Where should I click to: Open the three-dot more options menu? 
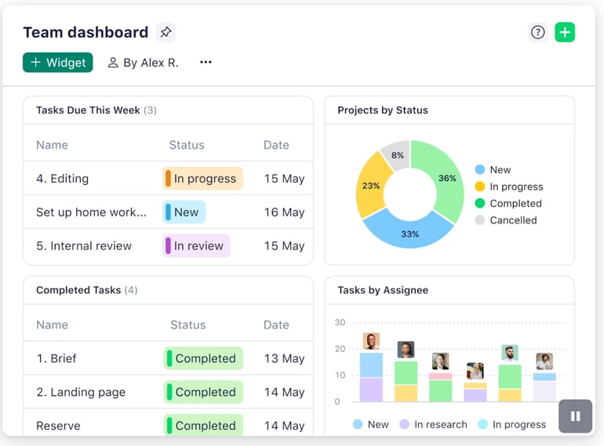pyautogui.click(x=206, y=62)
